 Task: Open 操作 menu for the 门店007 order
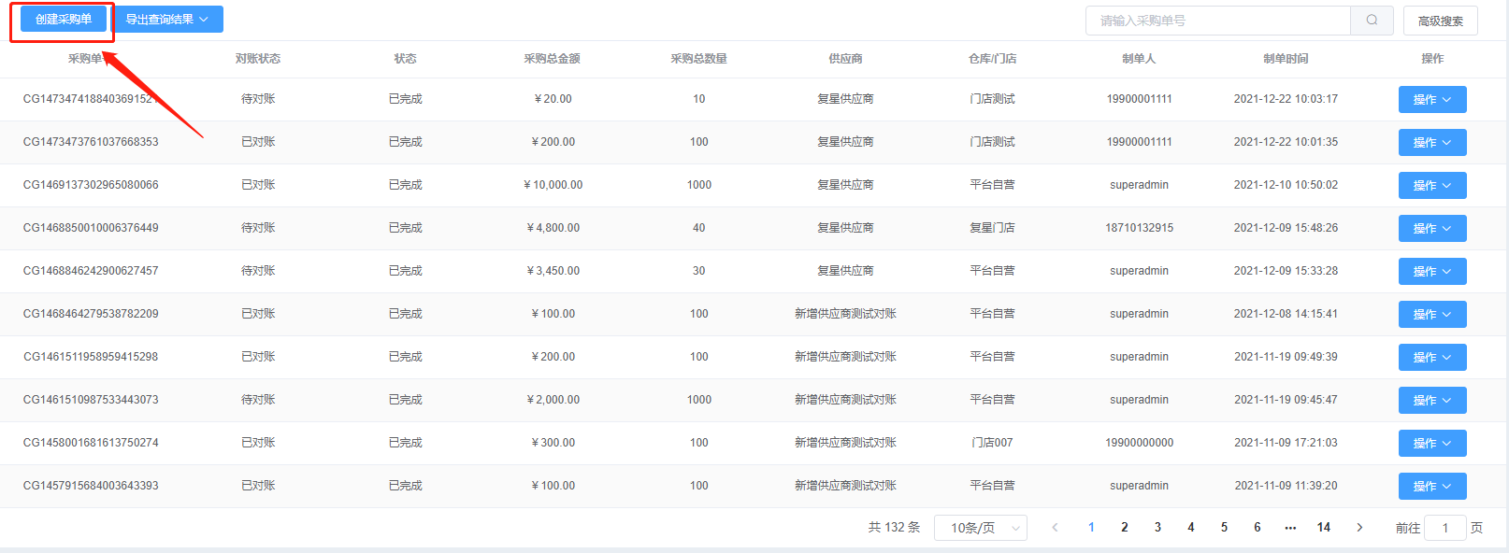(x=1431, y=444)
